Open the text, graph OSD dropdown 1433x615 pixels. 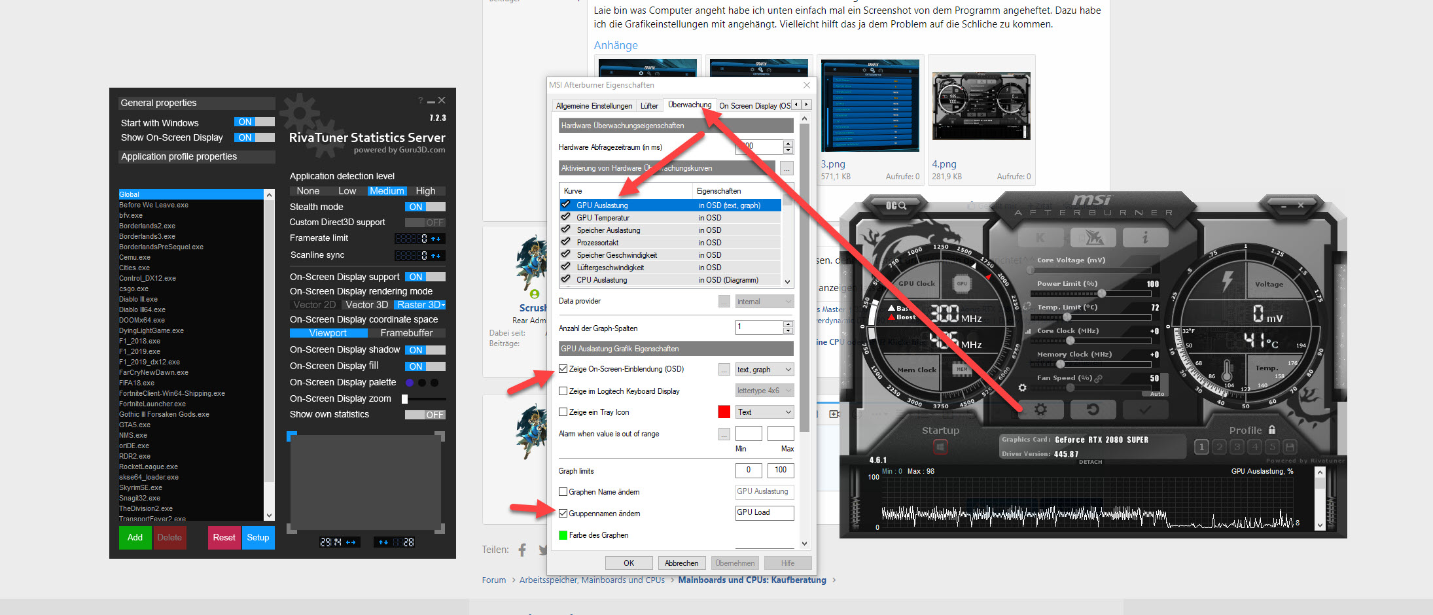click(764, 370)
